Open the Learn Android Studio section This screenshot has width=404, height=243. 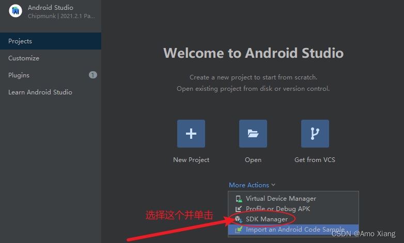click(51, 92)
